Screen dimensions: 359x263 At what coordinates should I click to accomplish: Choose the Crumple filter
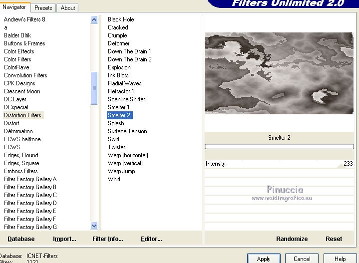coord(117,35)
